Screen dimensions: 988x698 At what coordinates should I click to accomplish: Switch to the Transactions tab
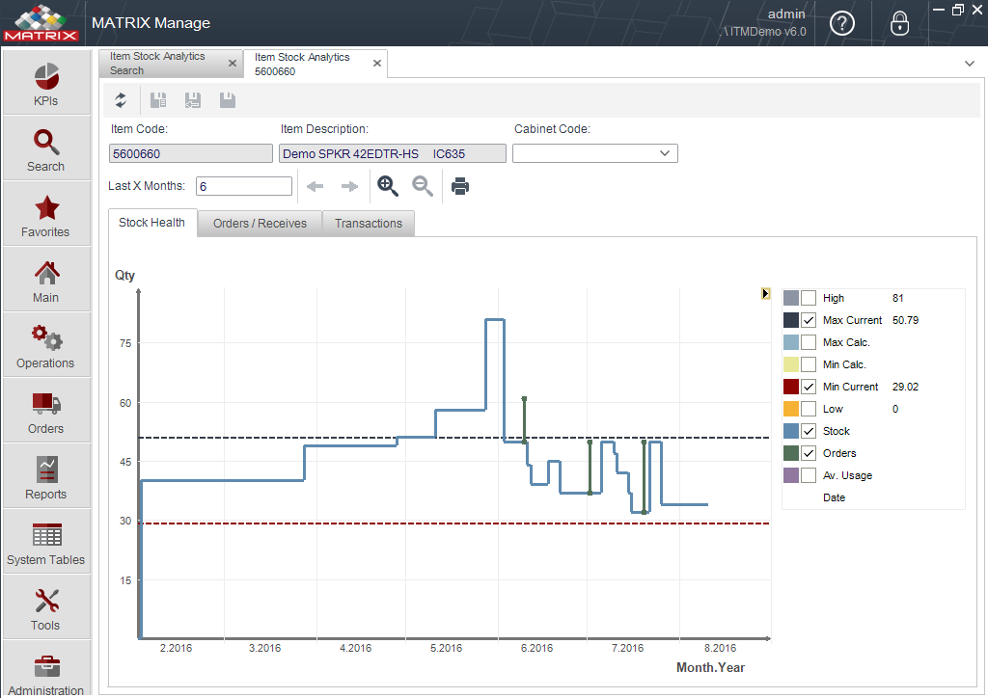[369, 224]
